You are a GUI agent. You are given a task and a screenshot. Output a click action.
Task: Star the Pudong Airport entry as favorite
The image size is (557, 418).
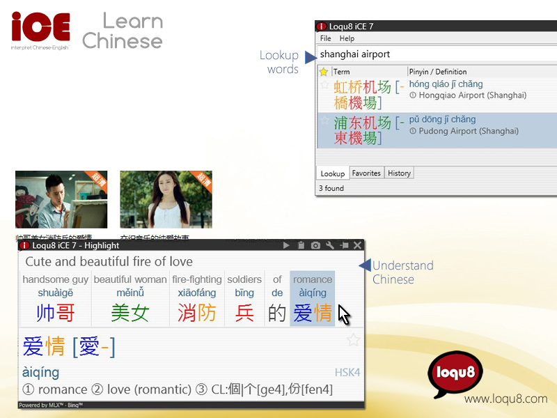click(x=324, y=120)
